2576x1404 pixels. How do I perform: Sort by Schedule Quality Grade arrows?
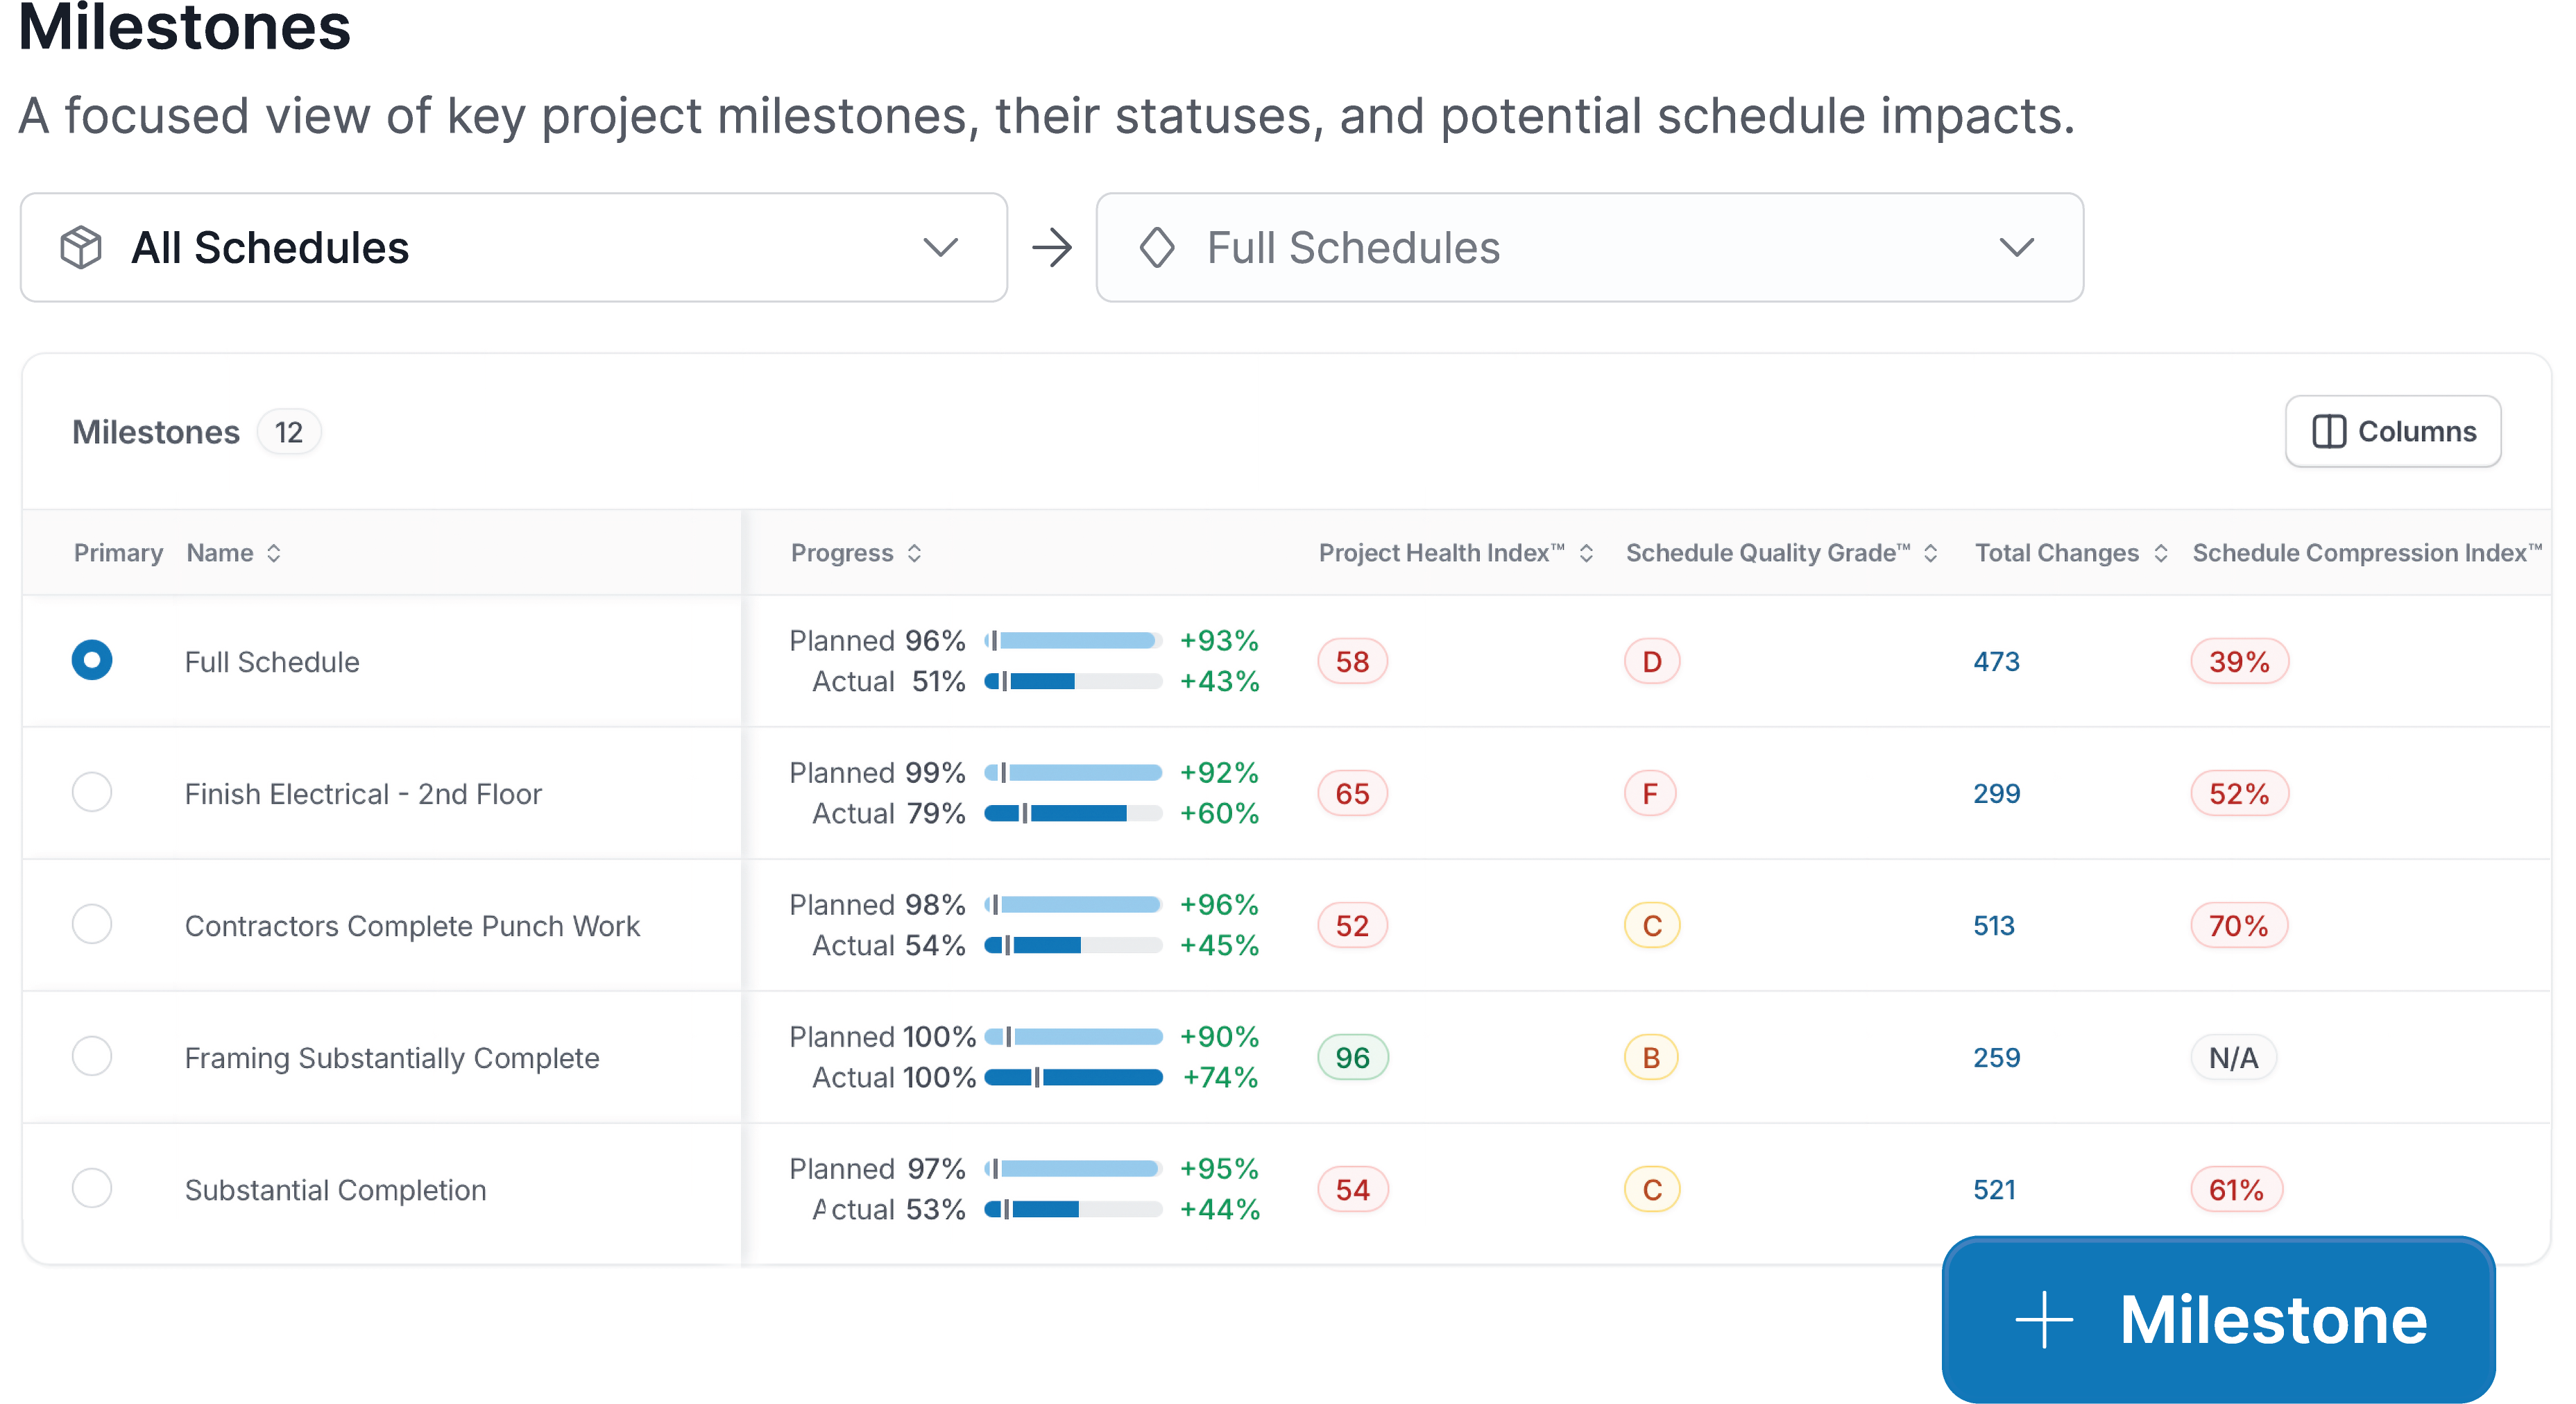pyautogui.click(x=1931, y=553)
